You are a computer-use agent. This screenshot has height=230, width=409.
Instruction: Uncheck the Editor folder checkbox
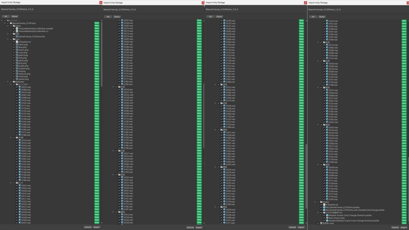[x=11, y=26]
